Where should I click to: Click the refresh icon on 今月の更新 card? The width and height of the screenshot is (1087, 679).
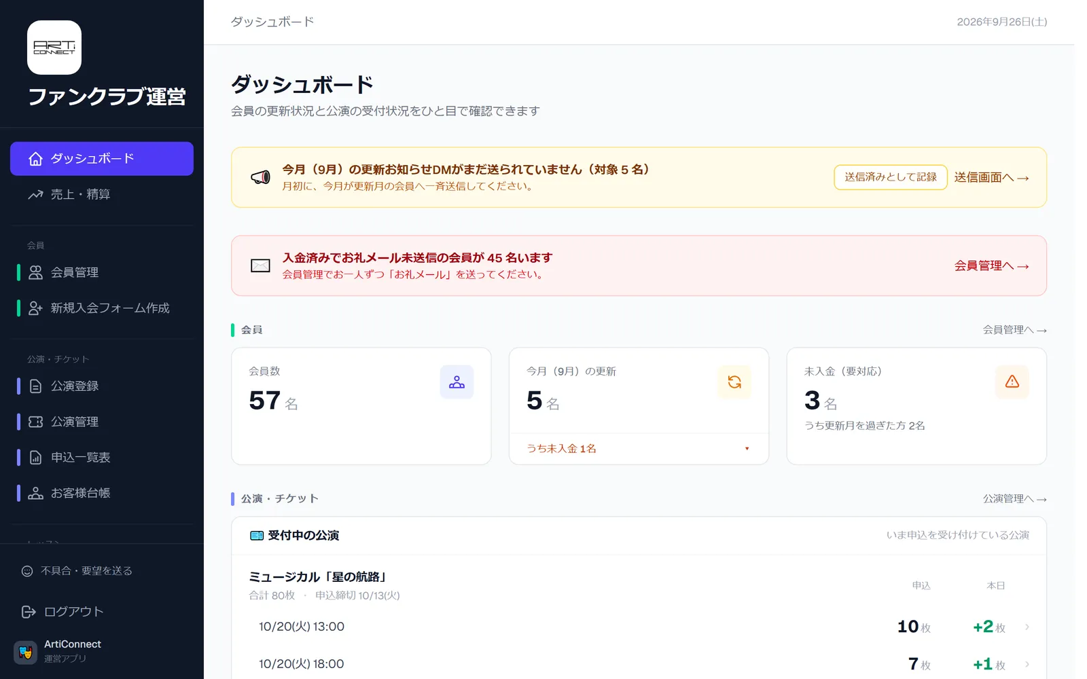(734, 382)
